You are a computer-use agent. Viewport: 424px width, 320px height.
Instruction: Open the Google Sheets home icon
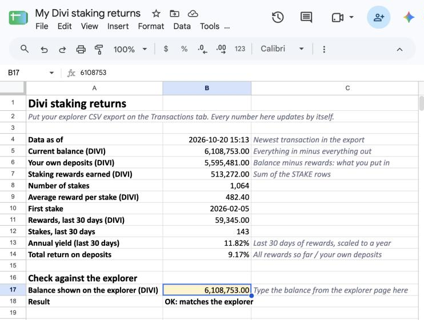[18, 17]
